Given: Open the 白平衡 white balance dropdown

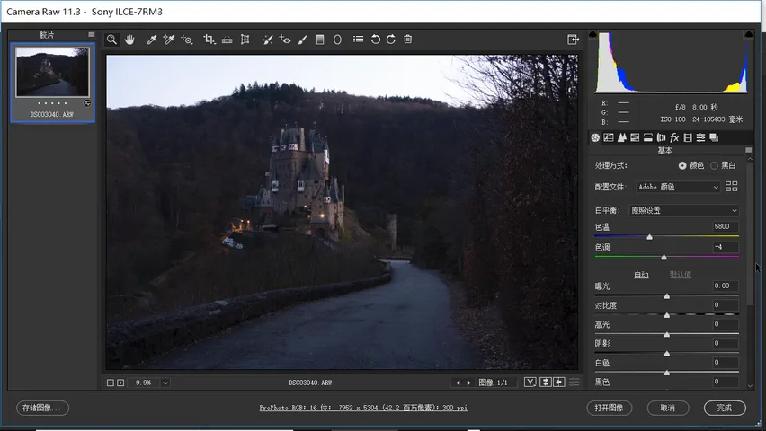Looking at the screenshot, I should tap(683, 210).
